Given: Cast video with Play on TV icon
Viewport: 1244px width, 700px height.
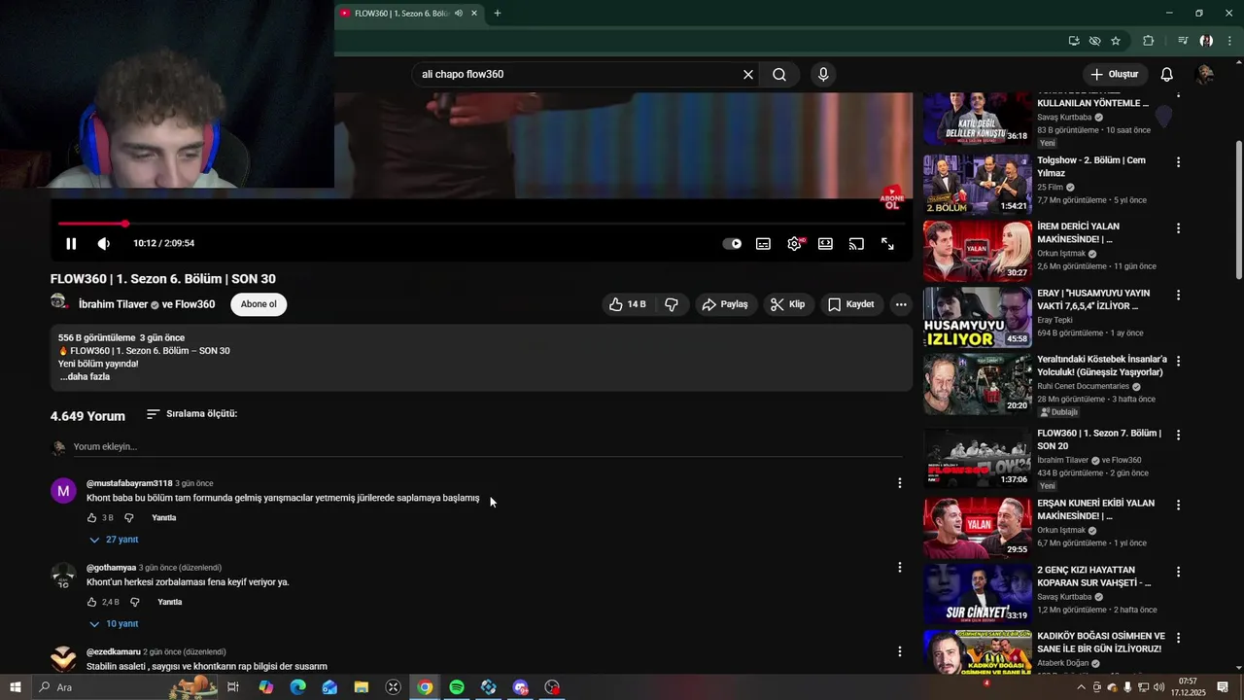Looking at the screenshot, I should click(856, 244).
